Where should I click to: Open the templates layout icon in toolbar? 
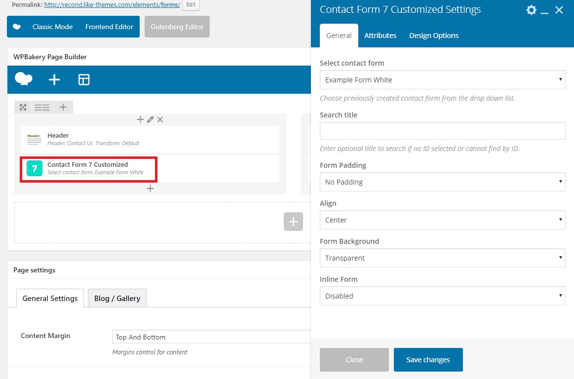tap(84, 79)
